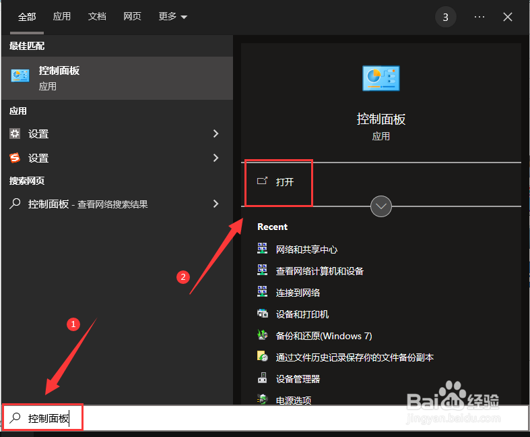Viewport: 530px width, 437px height.
Task: Click the round badge showing 3
Action: 446,17
